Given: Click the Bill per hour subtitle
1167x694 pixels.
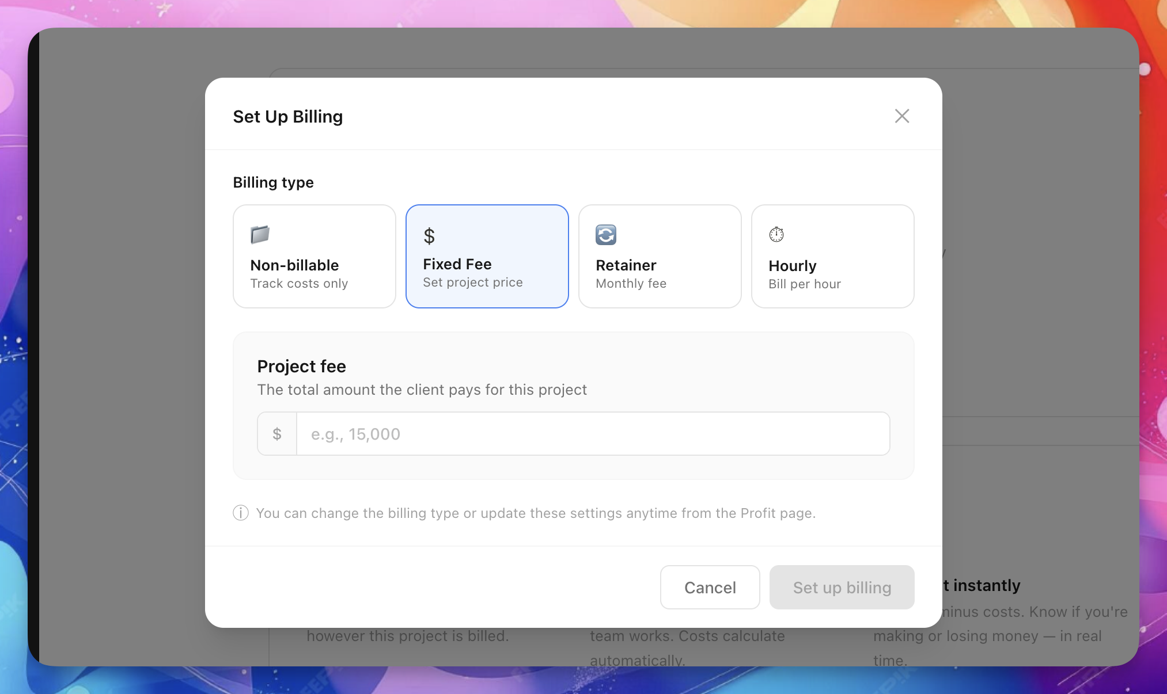Looking at the screenshot, I should (805, 284).
